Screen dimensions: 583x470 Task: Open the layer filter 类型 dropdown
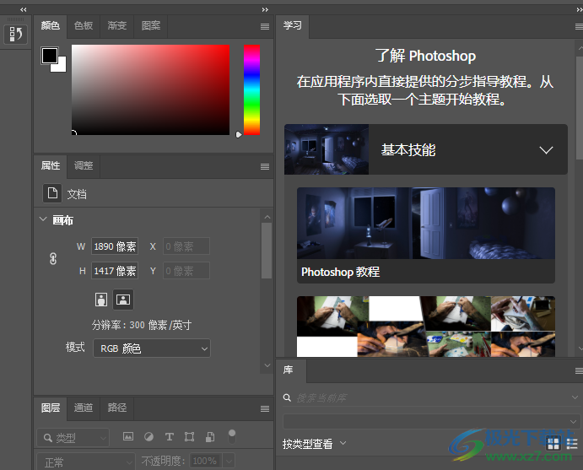[x=73, y=438]
